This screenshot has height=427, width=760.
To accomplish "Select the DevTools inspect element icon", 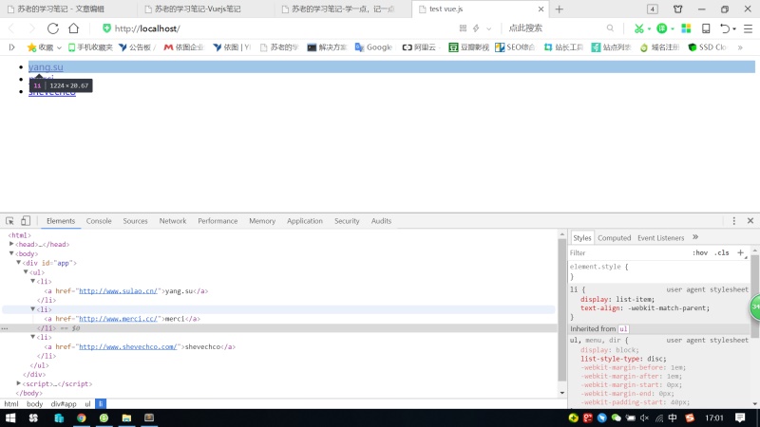I will pos(9,221).
